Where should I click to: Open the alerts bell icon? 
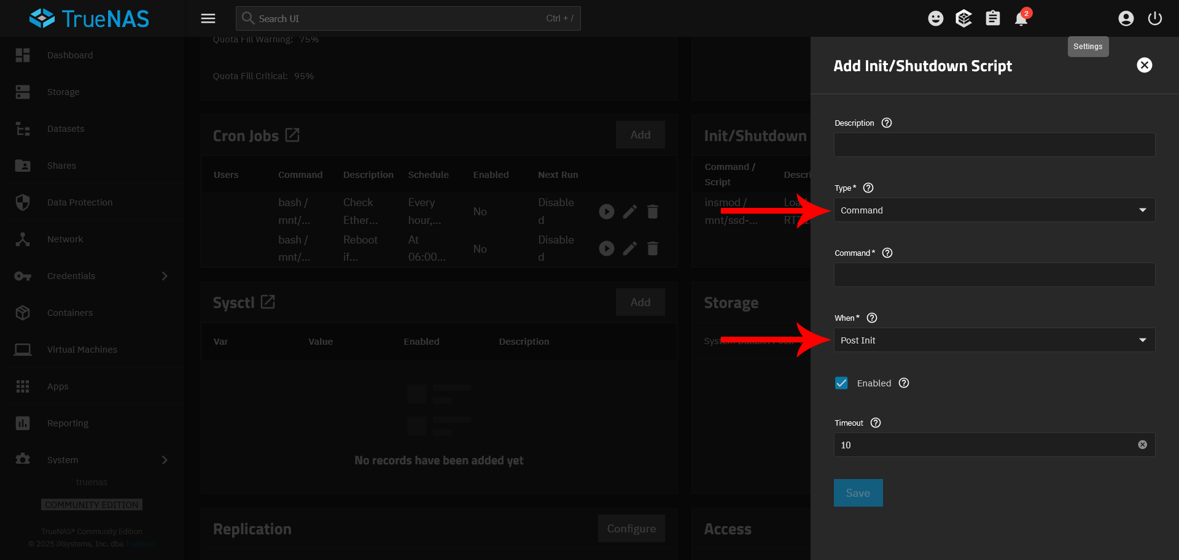click(x=1021, y=18)
